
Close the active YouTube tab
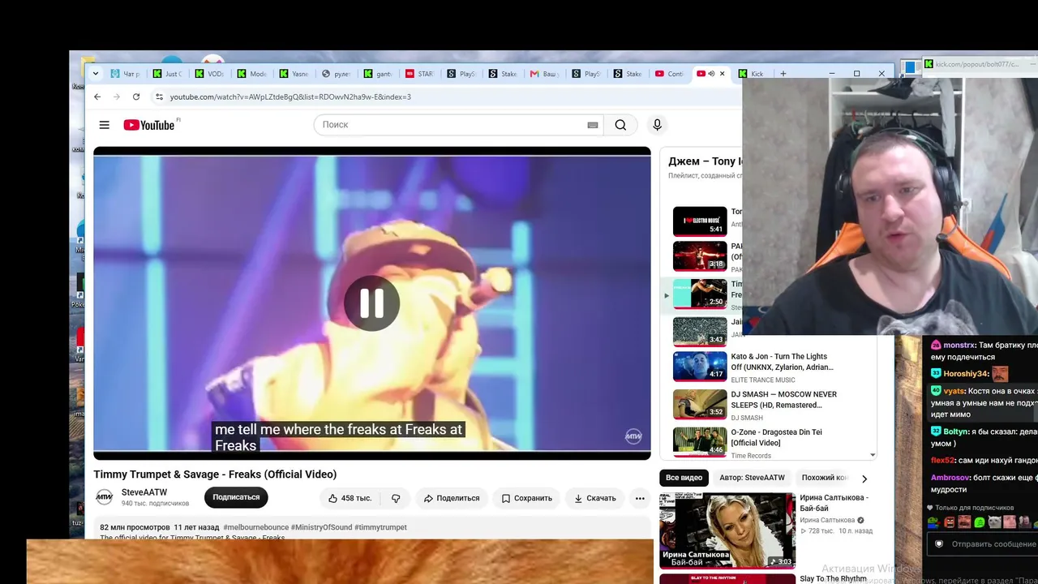722,74
